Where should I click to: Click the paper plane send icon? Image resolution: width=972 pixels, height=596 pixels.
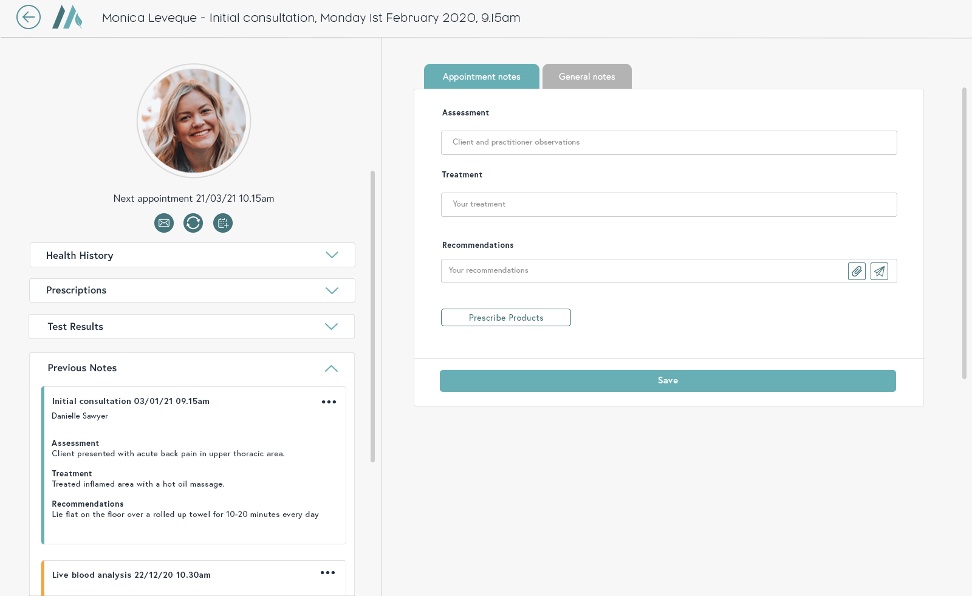[x=879, y=271]
